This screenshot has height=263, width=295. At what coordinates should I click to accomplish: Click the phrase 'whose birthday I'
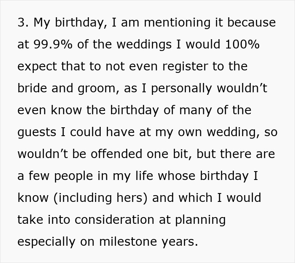click(208, 176)
